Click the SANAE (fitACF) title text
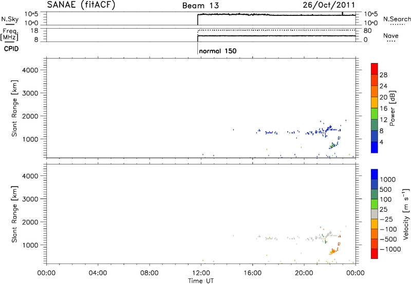 coord(81,5)
